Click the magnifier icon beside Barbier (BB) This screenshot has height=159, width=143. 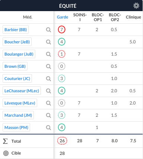[x=48, y=30]
